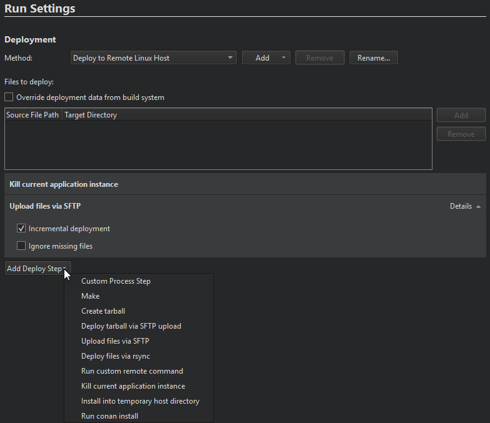490x423 pixels.
Task: Click the Add deployment configuration dropdown button
Action: coord(266,58)
